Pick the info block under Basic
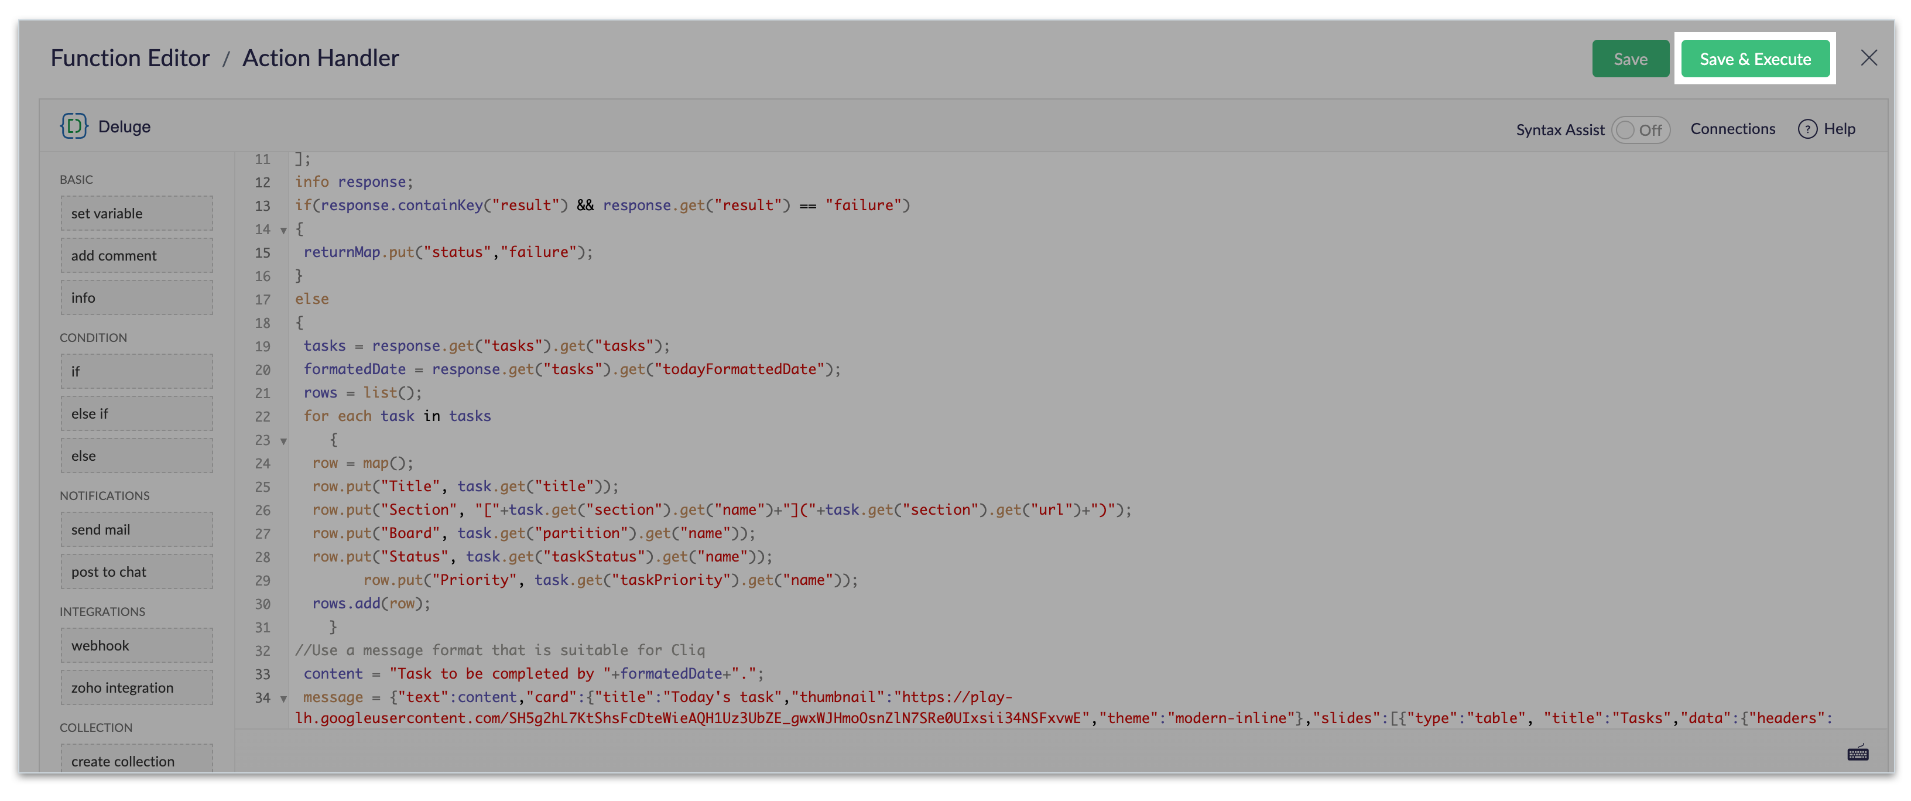Image resolution: width=1911 pixels, height=801 pixels. click(136, 297)
